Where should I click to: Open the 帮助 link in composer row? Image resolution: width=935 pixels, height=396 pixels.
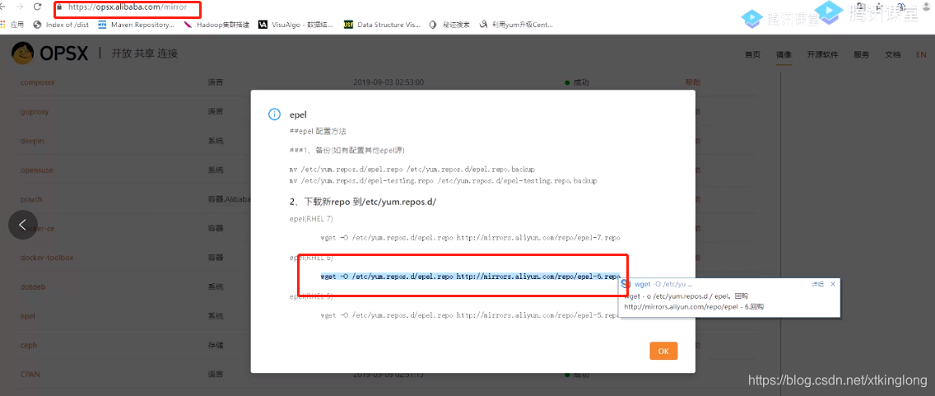(x=693, y=82)
